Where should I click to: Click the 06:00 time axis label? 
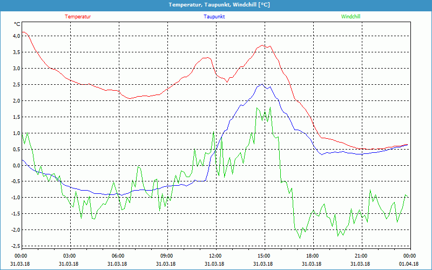click(118, 256)
